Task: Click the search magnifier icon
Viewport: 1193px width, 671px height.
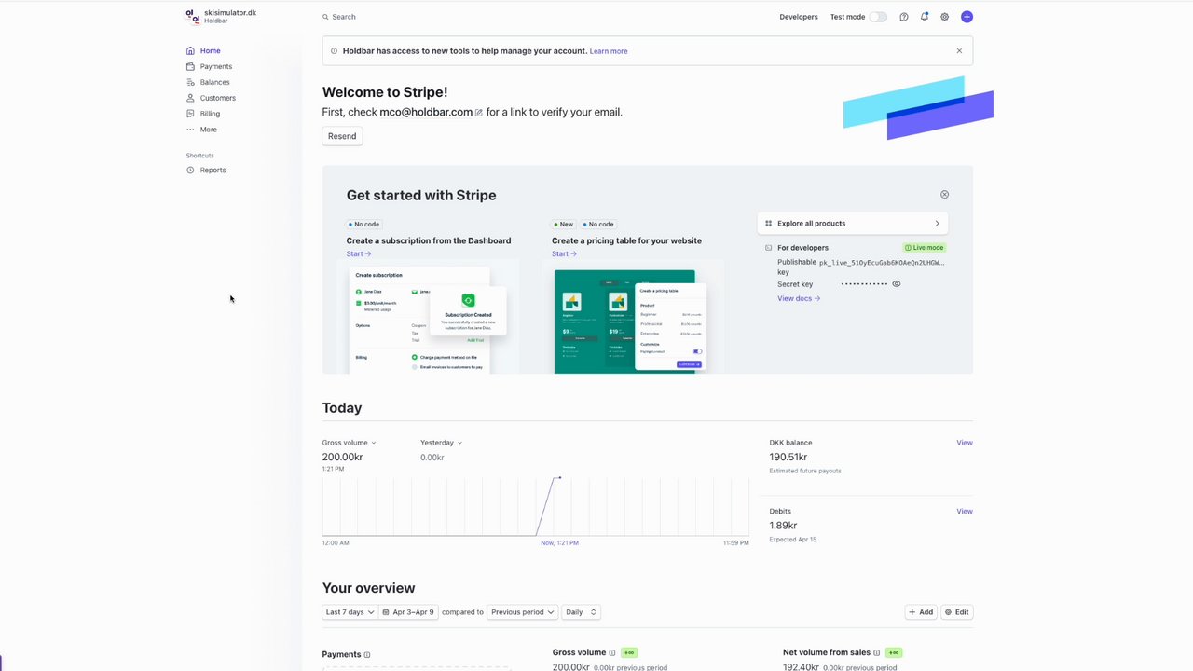Action: (325, 17)
